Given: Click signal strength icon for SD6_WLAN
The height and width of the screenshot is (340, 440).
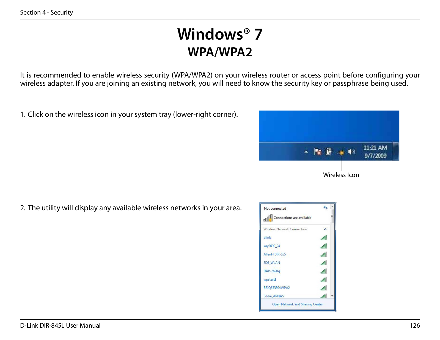Looking at the screenshot, I should [x=324, y=263].
